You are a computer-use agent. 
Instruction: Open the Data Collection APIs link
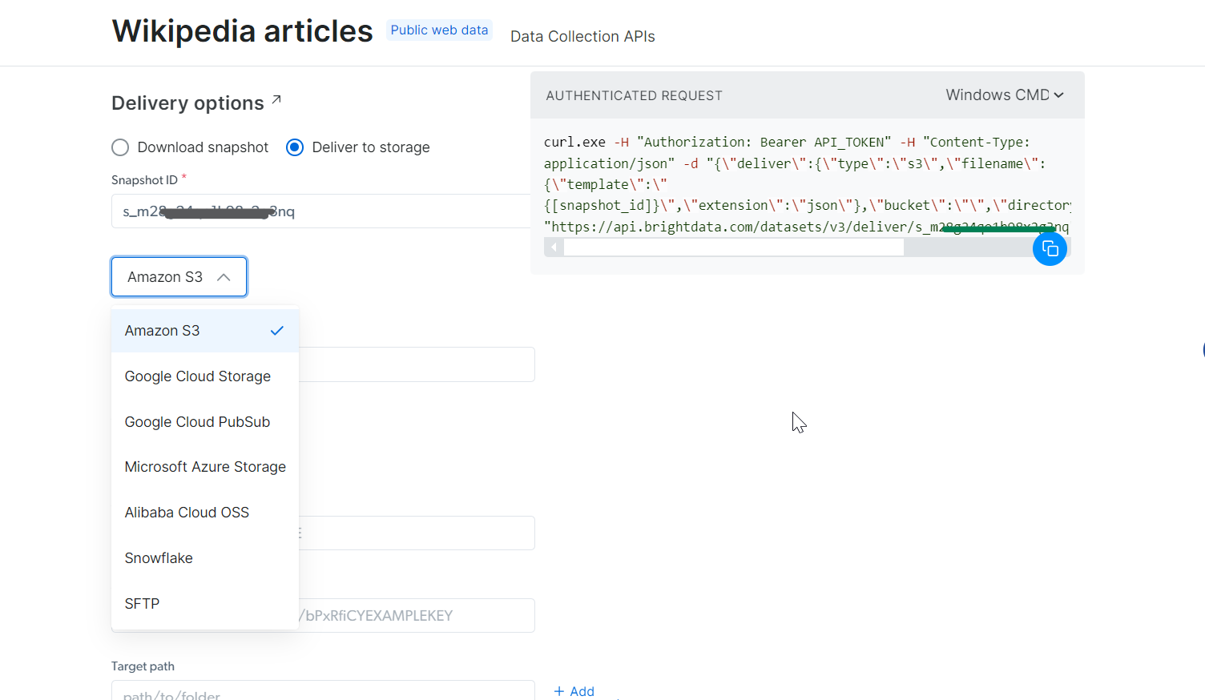pos(582,36)
